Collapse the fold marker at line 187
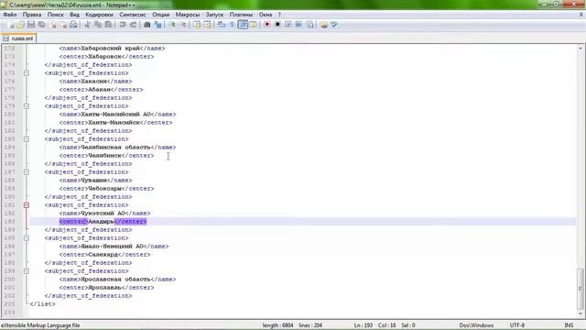The image size is (586, 330). (x=27, y=172)
